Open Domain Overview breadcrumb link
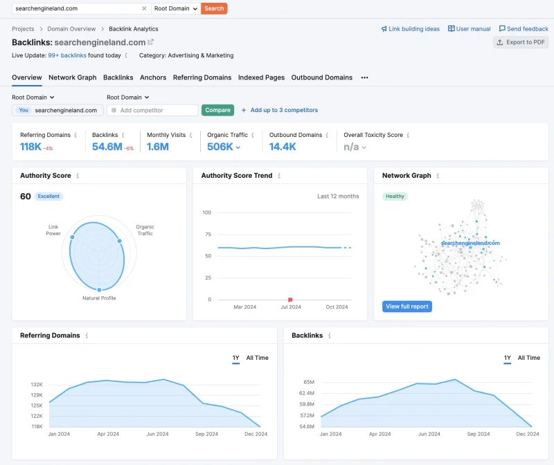This screenshot has height=465, width=554. 71,29
